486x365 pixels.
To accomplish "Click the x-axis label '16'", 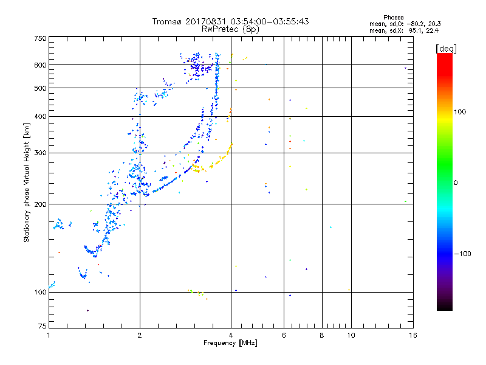I will [x=413, y=335].
